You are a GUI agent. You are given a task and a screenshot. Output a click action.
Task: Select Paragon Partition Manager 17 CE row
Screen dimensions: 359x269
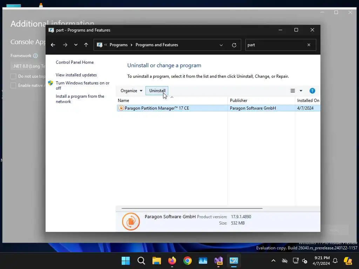219,108
